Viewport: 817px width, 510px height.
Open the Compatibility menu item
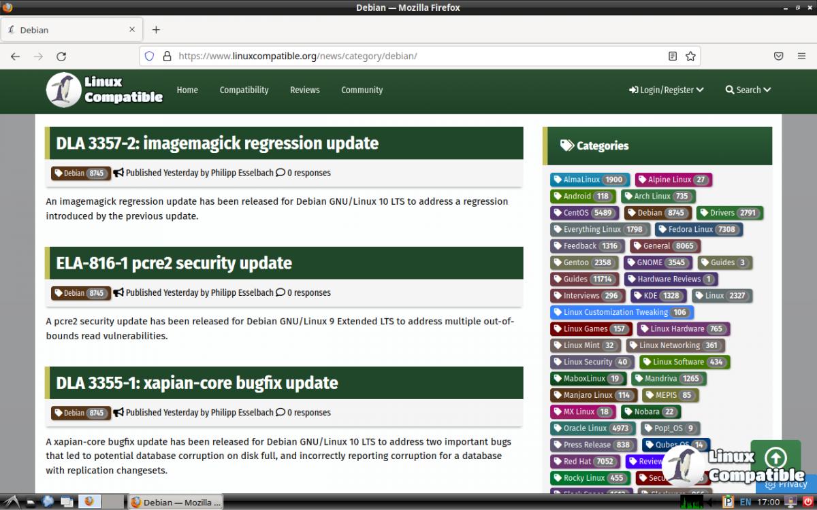(x=244, y=90)
